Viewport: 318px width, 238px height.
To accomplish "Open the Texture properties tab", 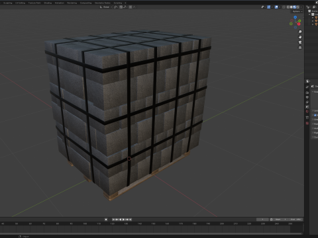I will 307,124.
